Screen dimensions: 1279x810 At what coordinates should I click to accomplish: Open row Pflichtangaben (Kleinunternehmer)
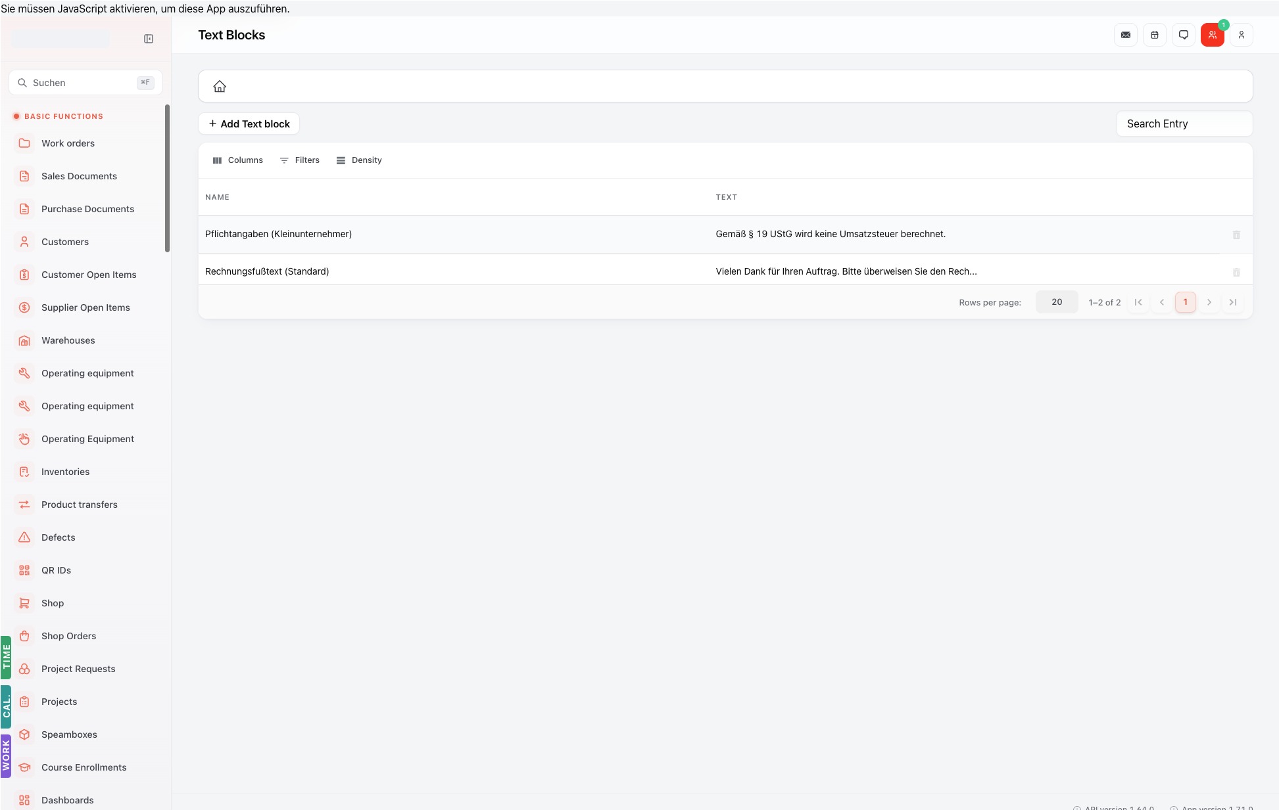pos(725,235)
